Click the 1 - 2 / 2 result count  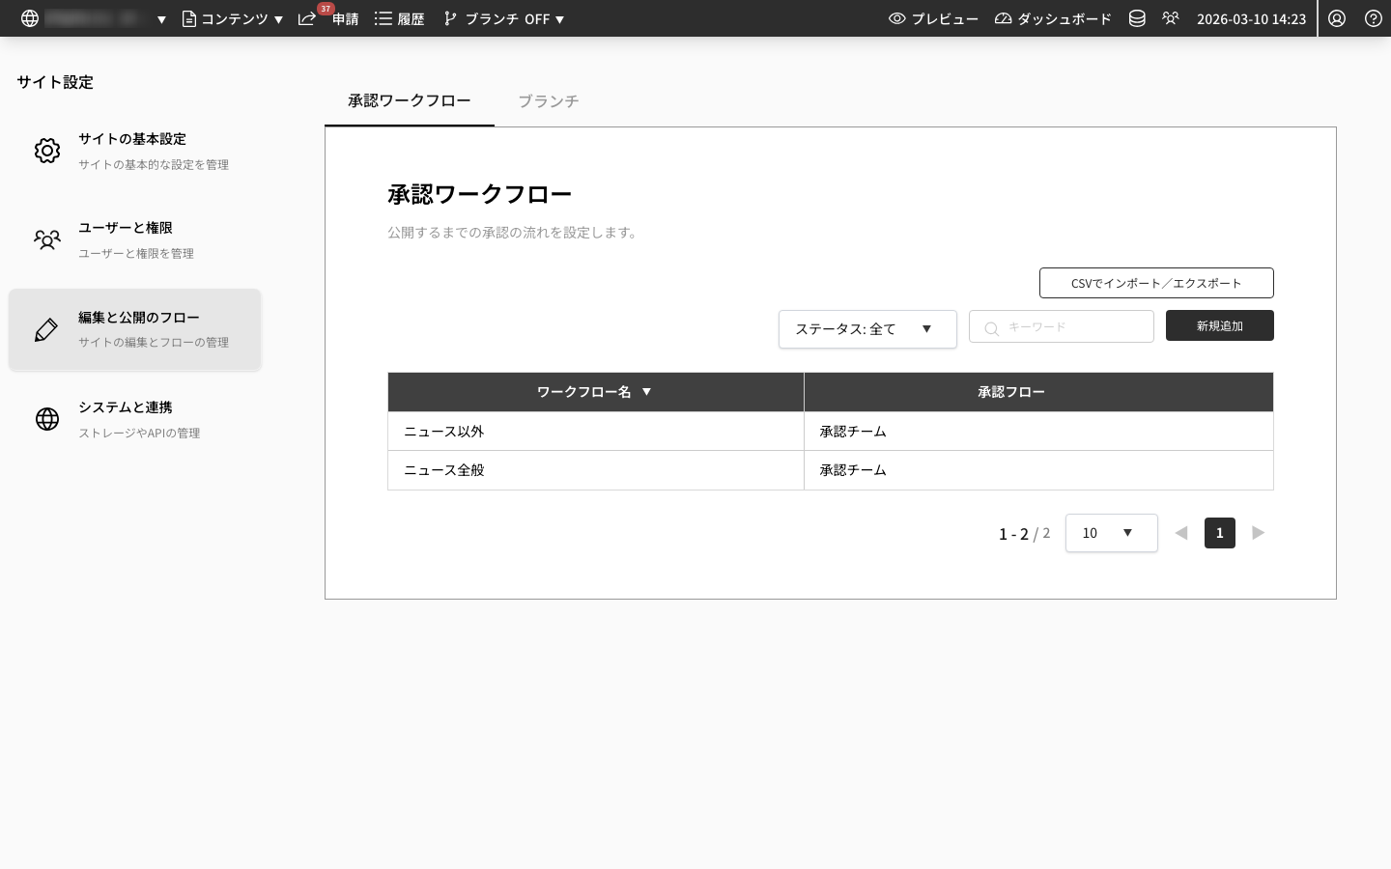click(x=1024, y=533)
